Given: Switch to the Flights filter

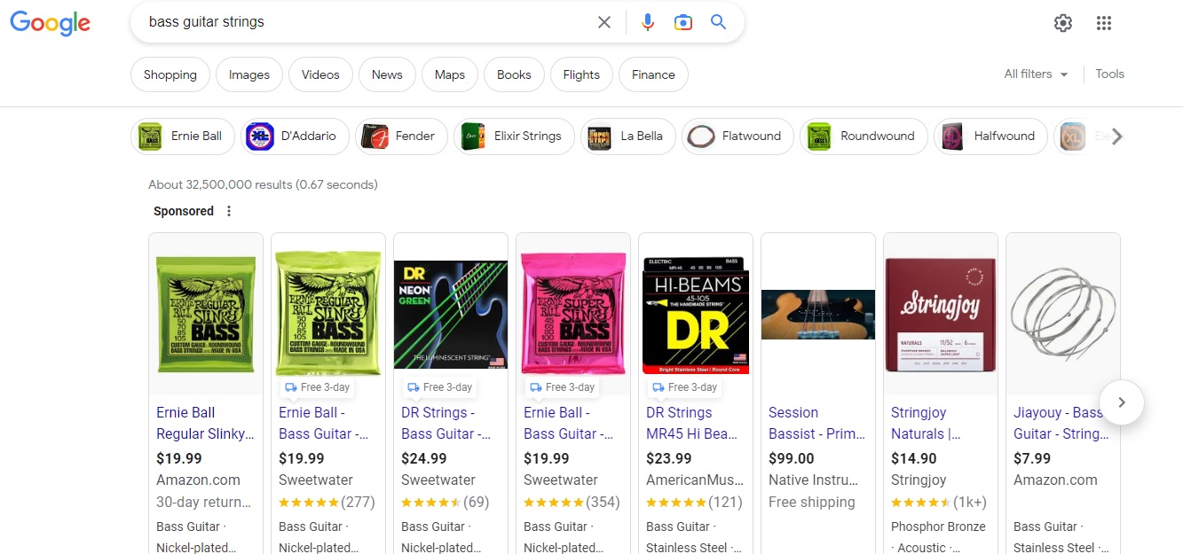Looking at the screenshot, I should pyautogui.click(x=581, y=74).
